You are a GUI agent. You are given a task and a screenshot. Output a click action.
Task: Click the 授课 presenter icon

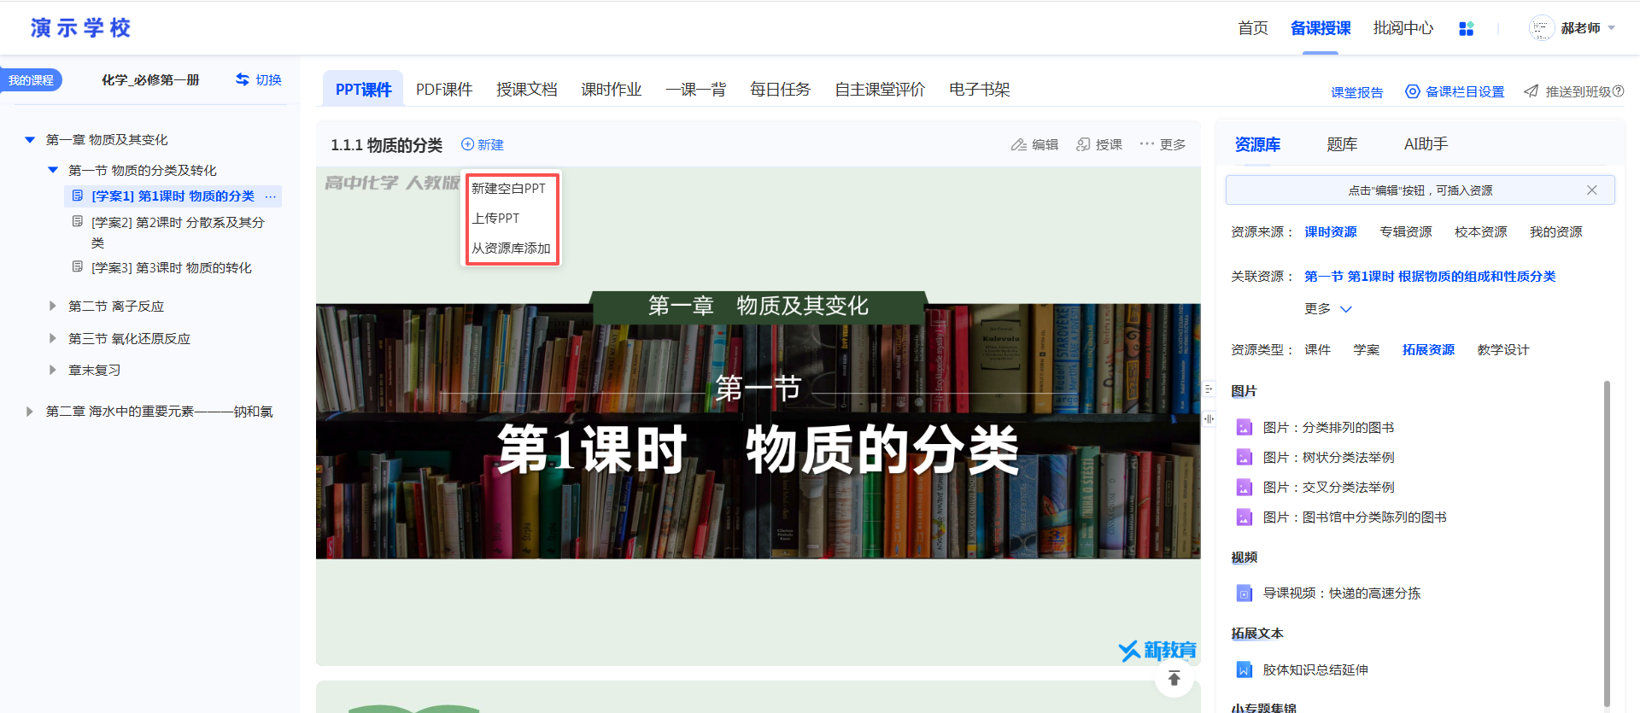click(x=1083, y=144)
